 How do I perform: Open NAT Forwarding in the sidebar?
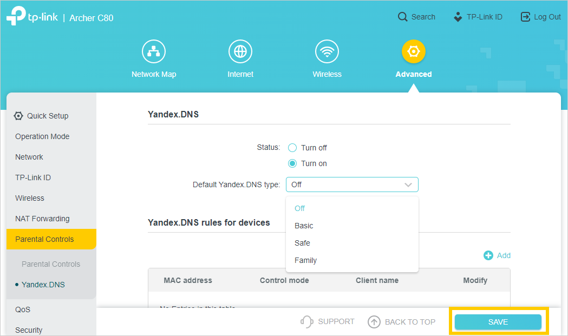click(42, 219)
